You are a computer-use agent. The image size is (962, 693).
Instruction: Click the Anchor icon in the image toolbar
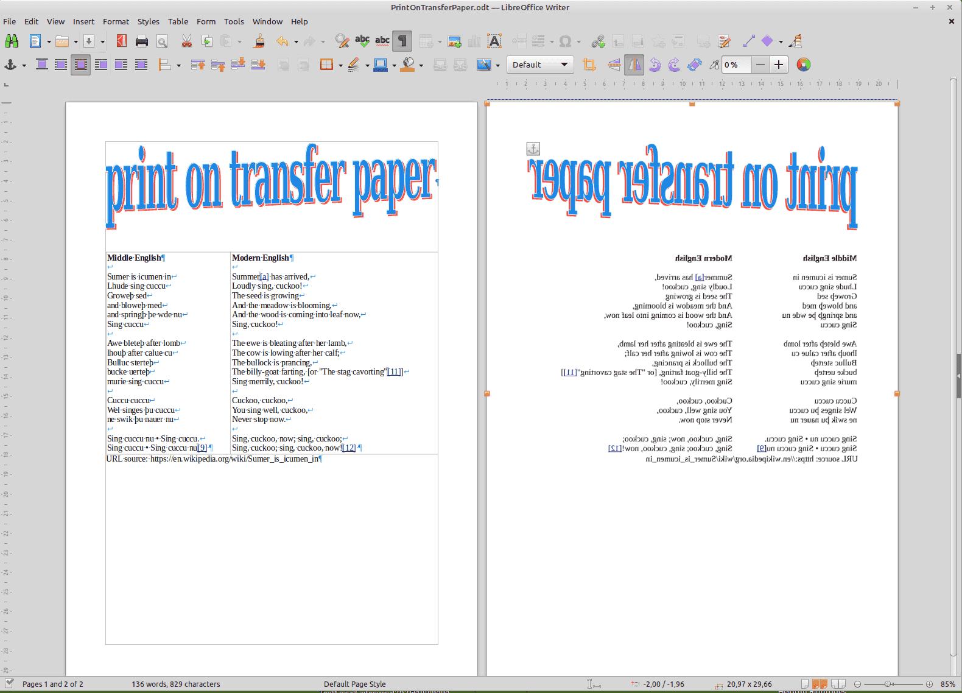click(10, 65)
